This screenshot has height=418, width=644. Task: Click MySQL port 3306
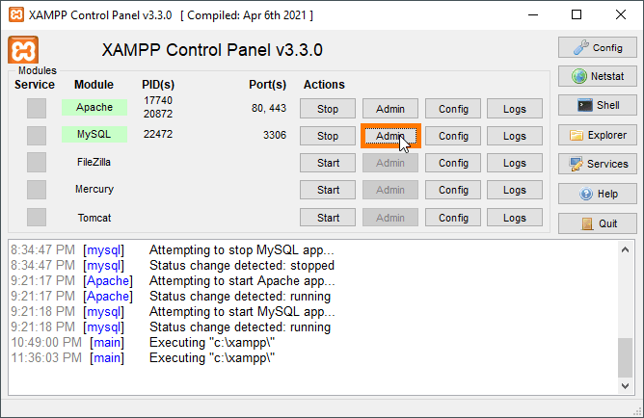pos(275,135)
